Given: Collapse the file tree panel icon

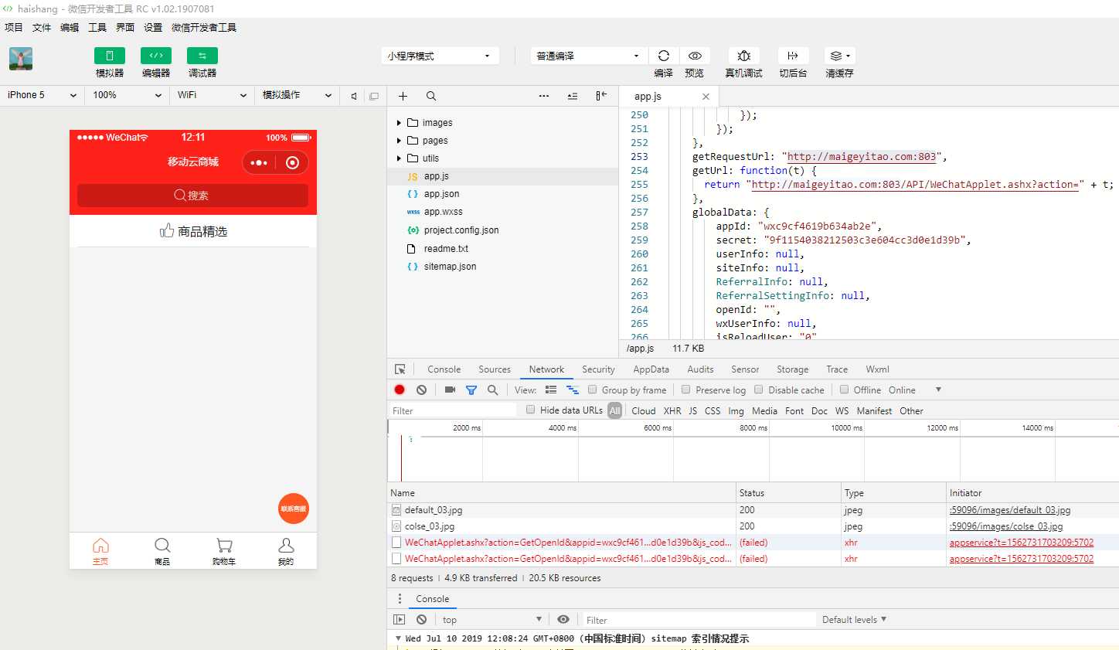Looking at the screenshot, I should (601, 96).
